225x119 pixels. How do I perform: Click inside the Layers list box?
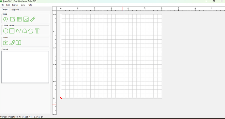pos(25,67)
